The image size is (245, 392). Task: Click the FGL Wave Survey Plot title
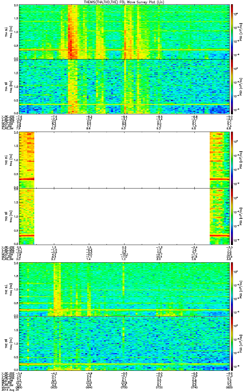point(124,2)
